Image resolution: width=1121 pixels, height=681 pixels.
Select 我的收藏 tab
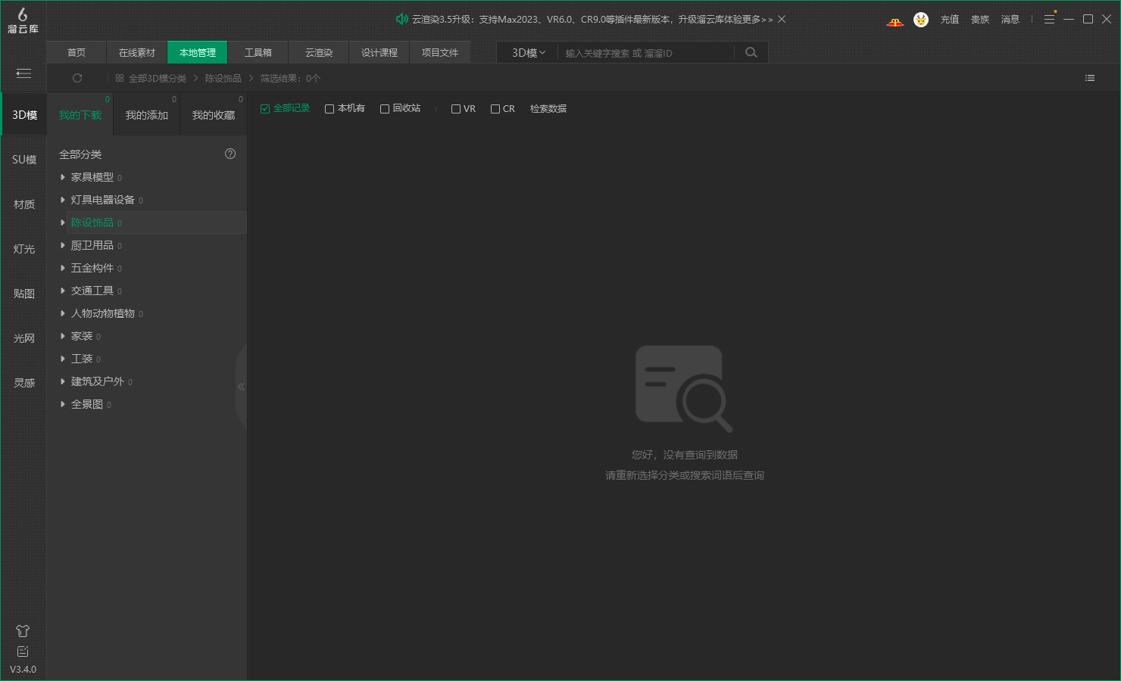tap(214, 114)
